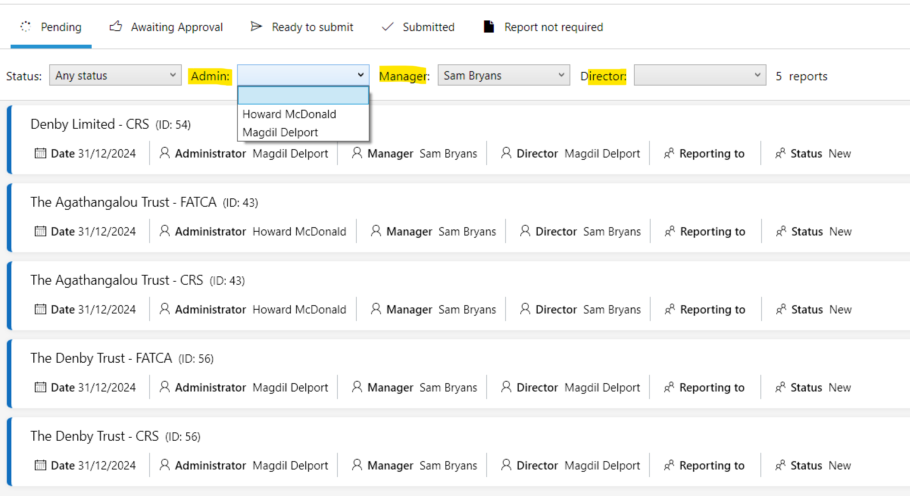Click Director icon on Agathangalou Trust - CRS
910x496 pixels.
click(525, 309)
